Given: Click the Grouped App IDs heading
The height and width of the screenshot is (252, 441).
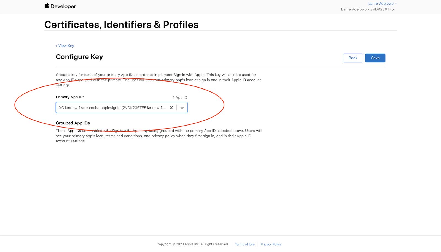Looking at the screenshot, I should coord(73,123).
